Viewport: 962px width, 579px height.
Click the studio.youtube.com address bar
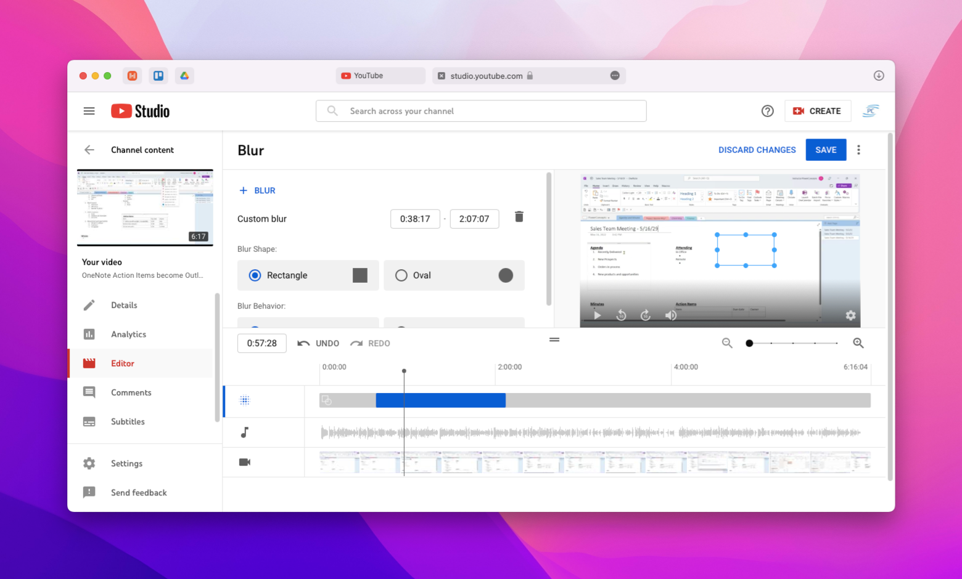click(x=529, y=76)
